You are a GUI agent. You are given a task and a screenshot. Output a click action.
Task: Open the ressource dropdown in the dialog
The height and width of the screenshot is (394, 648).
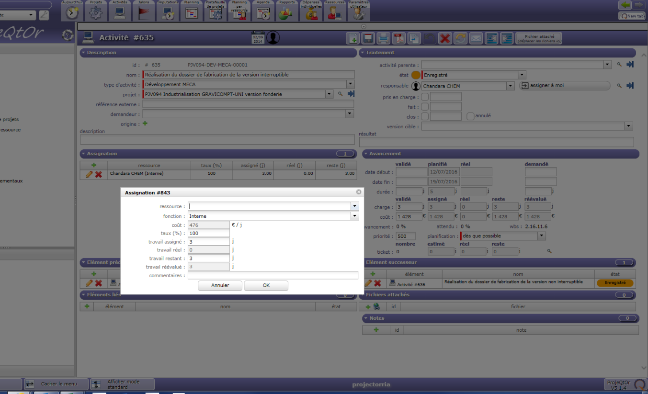354,206
